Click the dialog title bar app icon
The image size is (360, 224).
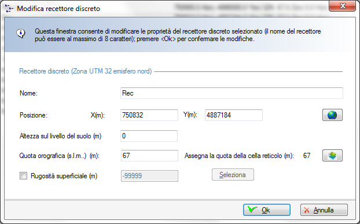[9, 9]
